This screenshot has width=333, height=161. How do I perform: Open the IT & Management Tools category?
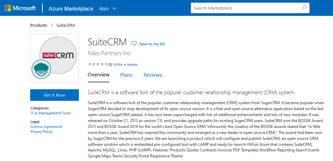pyautogui.click(x=50, y=113)
